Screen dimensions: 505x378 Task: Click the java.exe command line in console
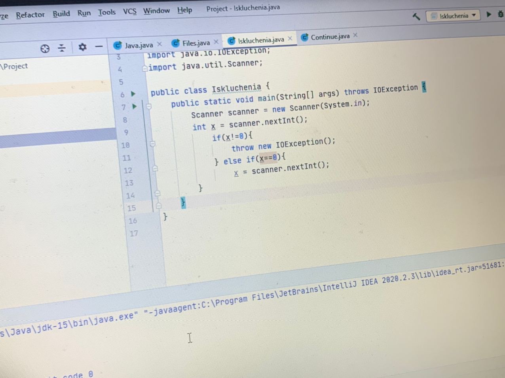(x=252, y=299)
